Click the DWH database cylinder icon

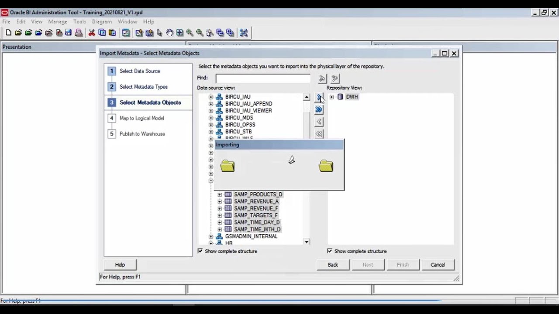[x=340, y=97]
